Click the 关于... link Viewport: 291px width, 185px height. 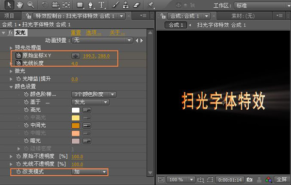[117, 33]
